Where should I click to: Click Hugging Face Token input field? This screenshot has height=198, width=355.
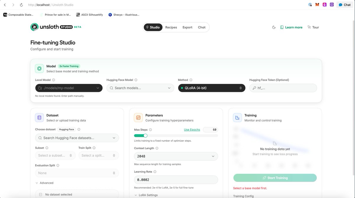click(x=283, y=88)
